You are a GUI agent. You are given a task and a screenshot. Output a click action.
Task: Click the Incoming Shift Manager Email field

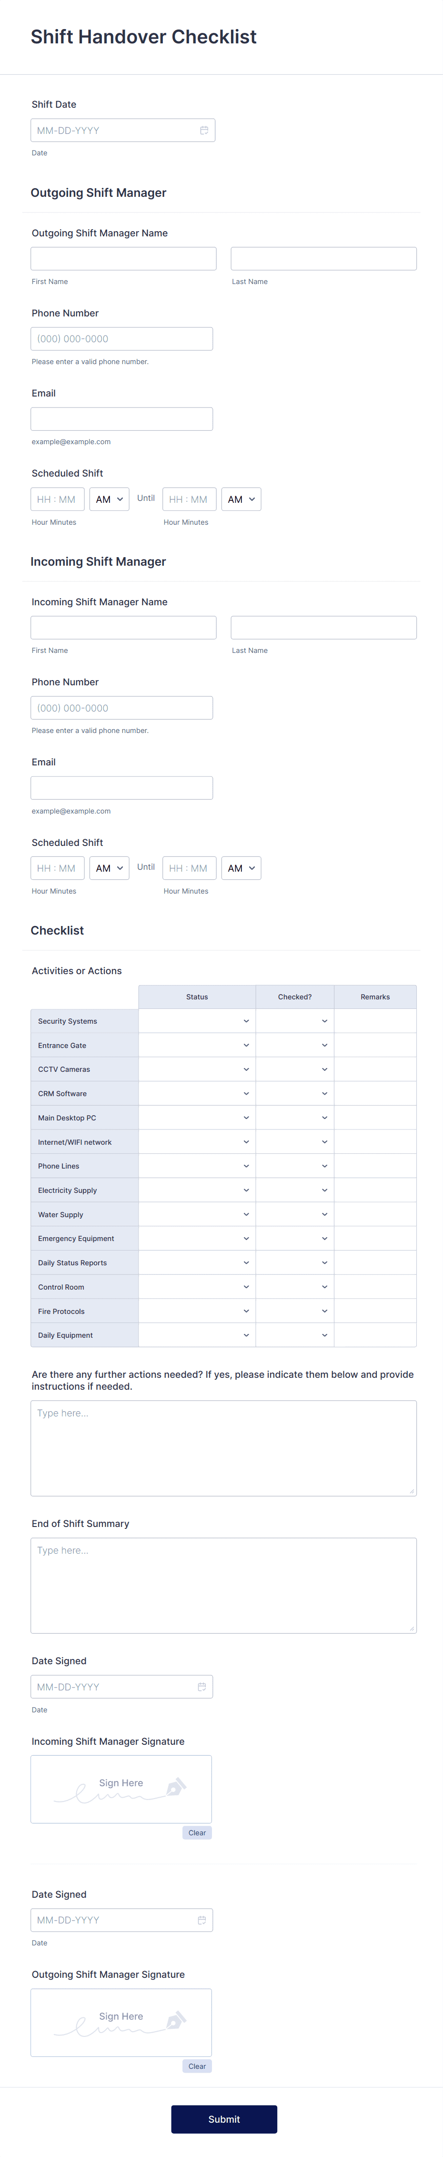tap(121, 787)
